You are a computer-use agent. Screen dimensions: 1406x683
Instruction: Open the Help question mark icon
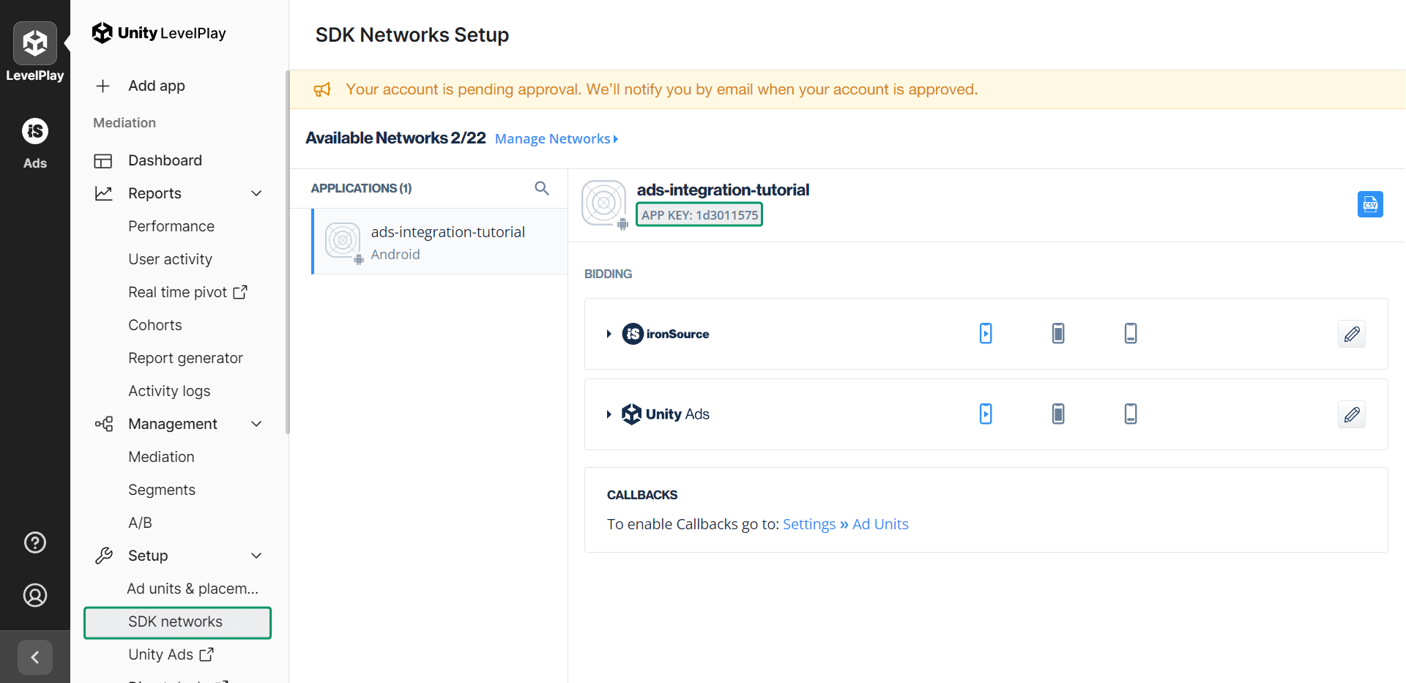(x=35, y=542)
